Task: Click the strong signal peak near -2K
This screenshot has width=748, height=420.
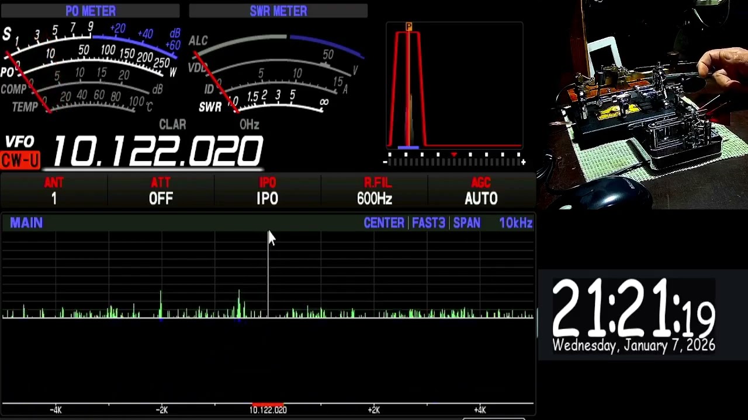Action: tap(161, 303)
